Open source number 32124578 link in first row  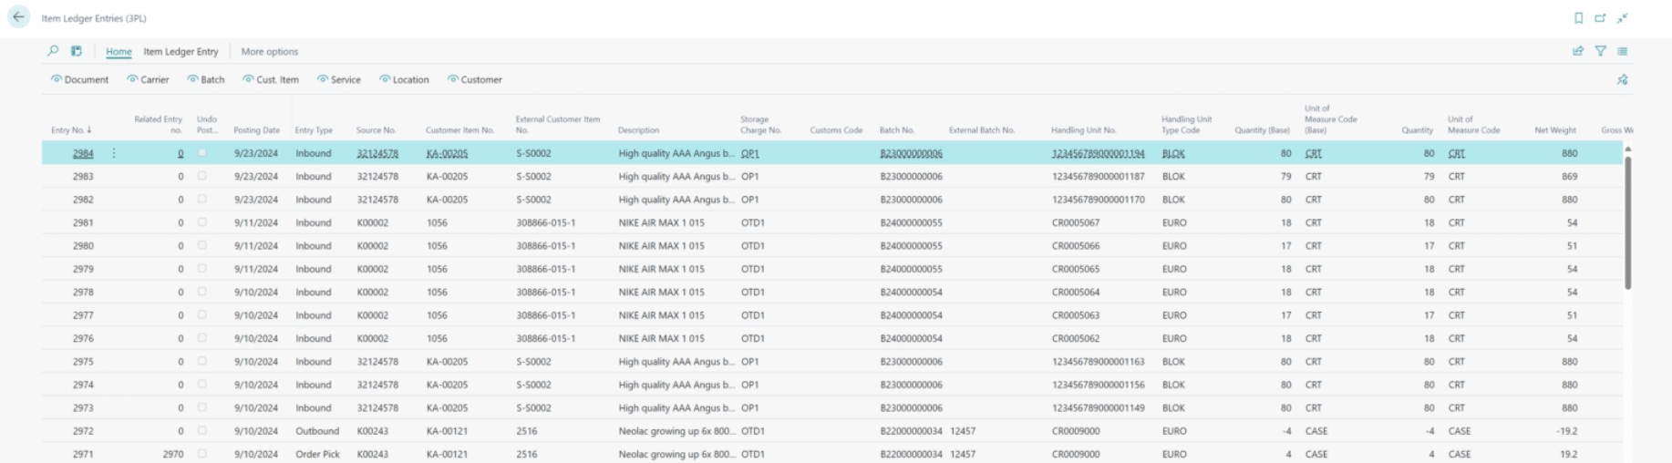click(x=377, y=154)
